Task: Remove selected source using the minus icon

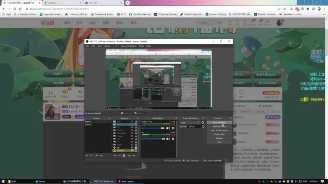Action: (119, 156)
